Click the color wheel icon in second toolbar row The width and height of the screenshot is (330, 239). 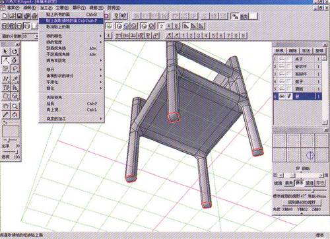pos(109,26)
